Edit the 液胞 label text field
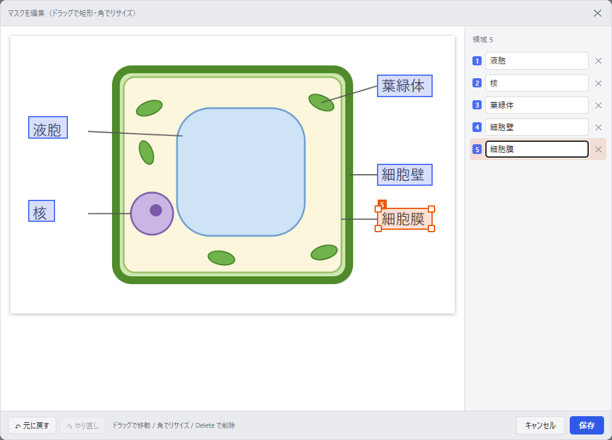Image resolution: width=612 pixels, height=440 pixels. tap(537, 61)
